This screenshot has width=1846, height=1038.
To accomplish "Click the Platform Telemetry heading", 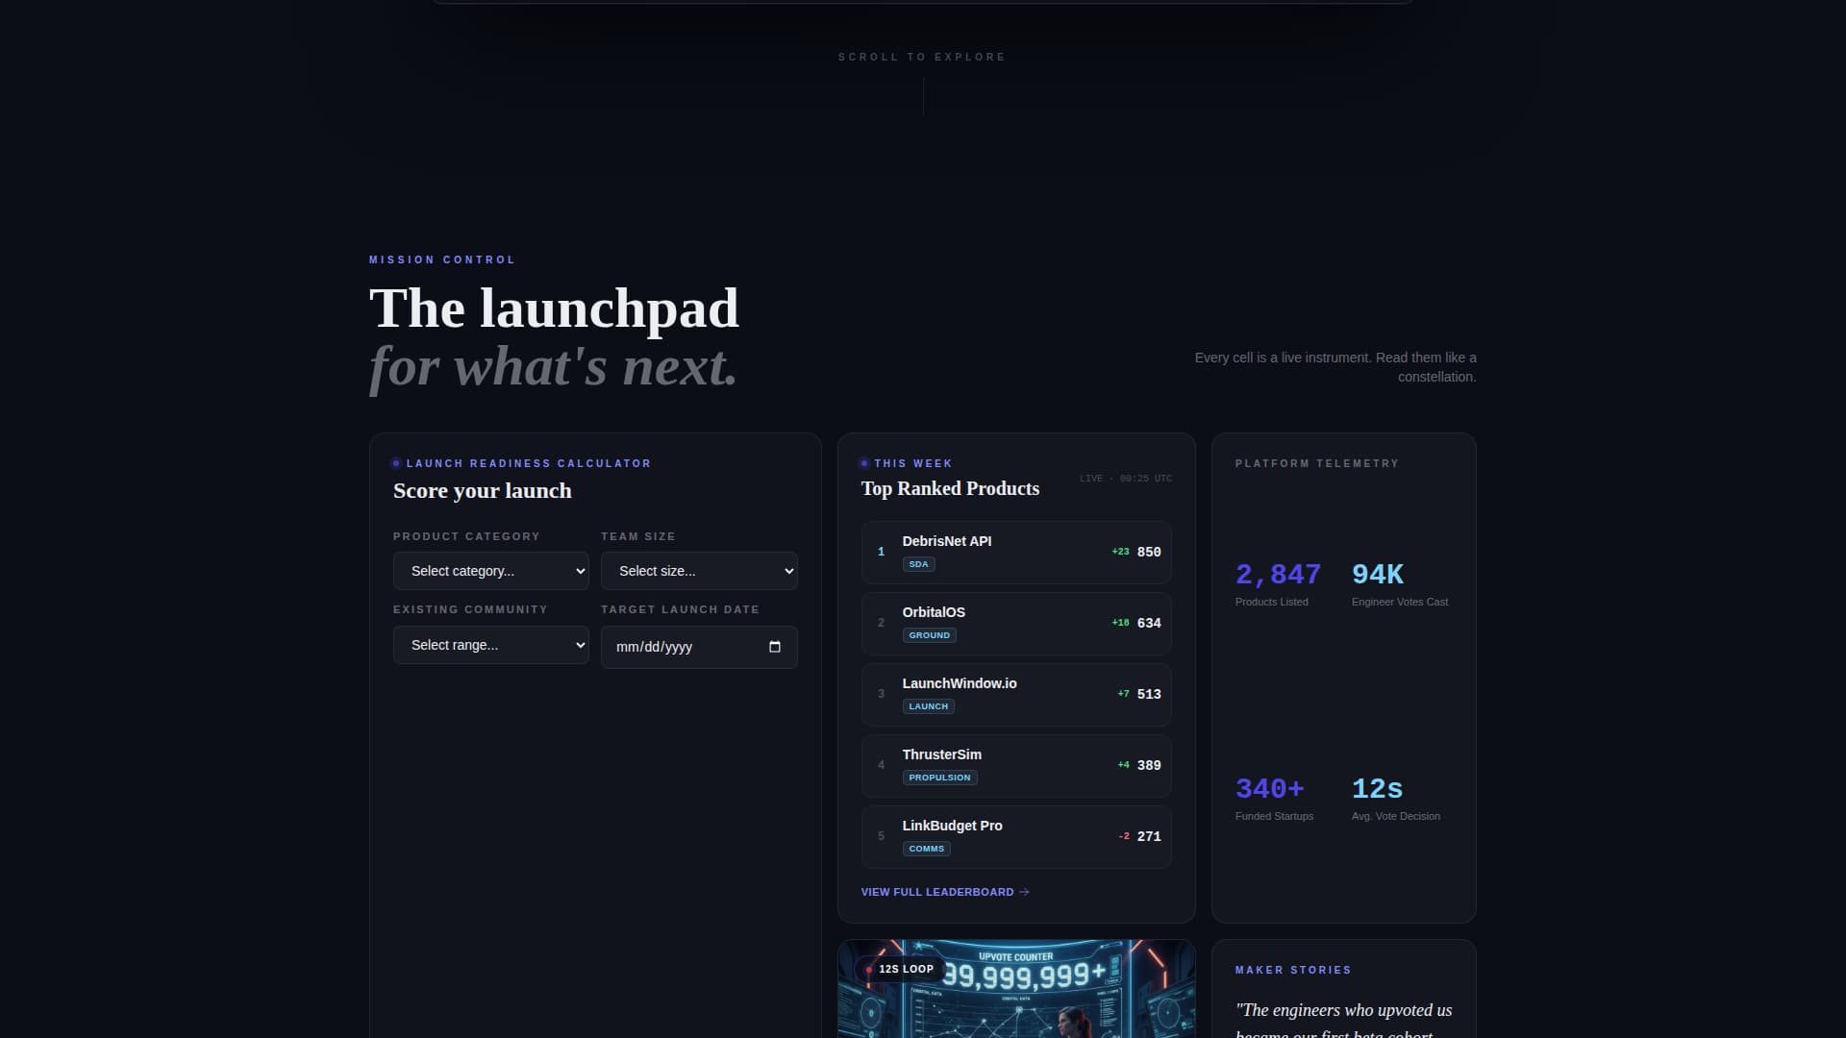I will pyautogui.click(x=1317, y=464).
